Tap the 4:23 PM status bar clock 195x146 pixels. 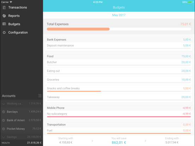click(98, 2)
